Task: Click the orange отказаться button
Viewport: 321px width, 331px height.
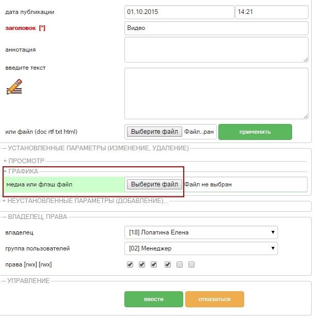Action: click(215, 299)
